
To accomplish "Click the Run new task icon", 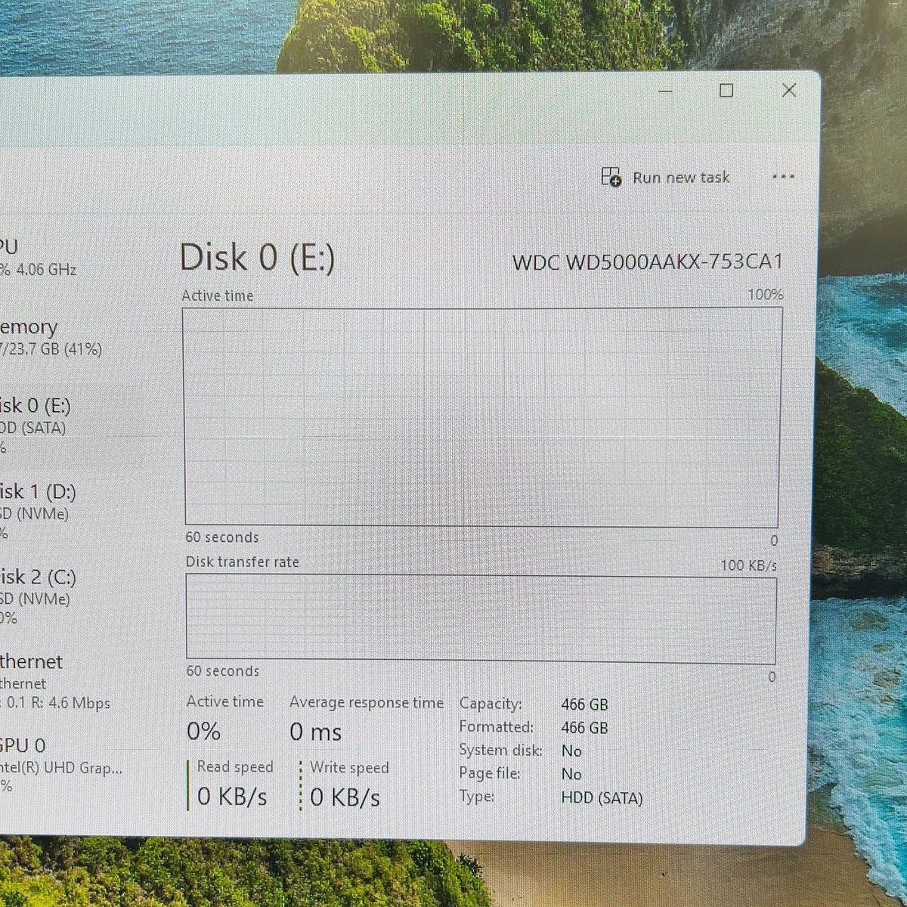I will (x=611, y=177).
